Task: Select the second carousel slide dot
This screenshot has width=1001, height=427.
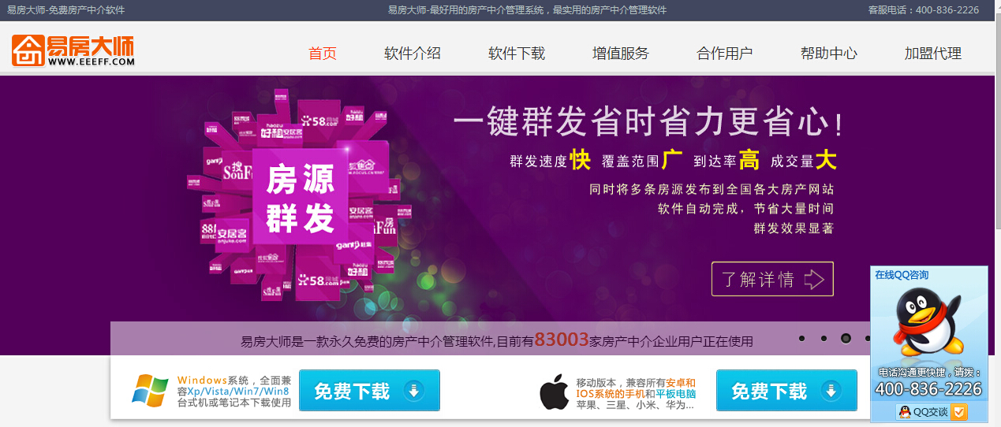Action: click(x=824, y=339)
